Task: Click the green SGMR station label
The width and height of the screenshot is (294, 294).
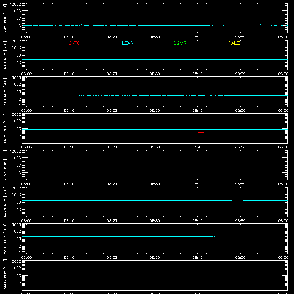Action: [x=180, y=43]
